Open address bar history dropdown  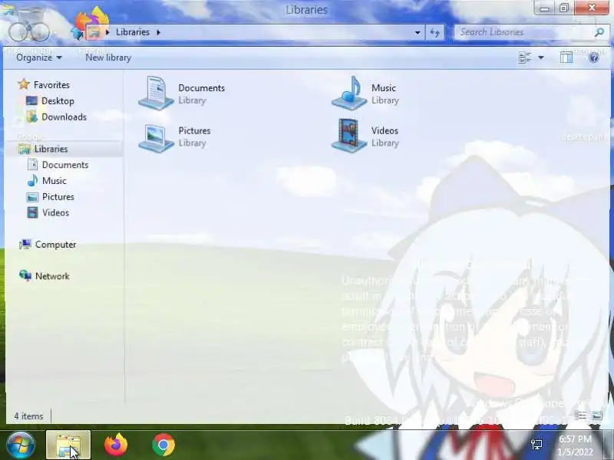(x=418, y=32)
